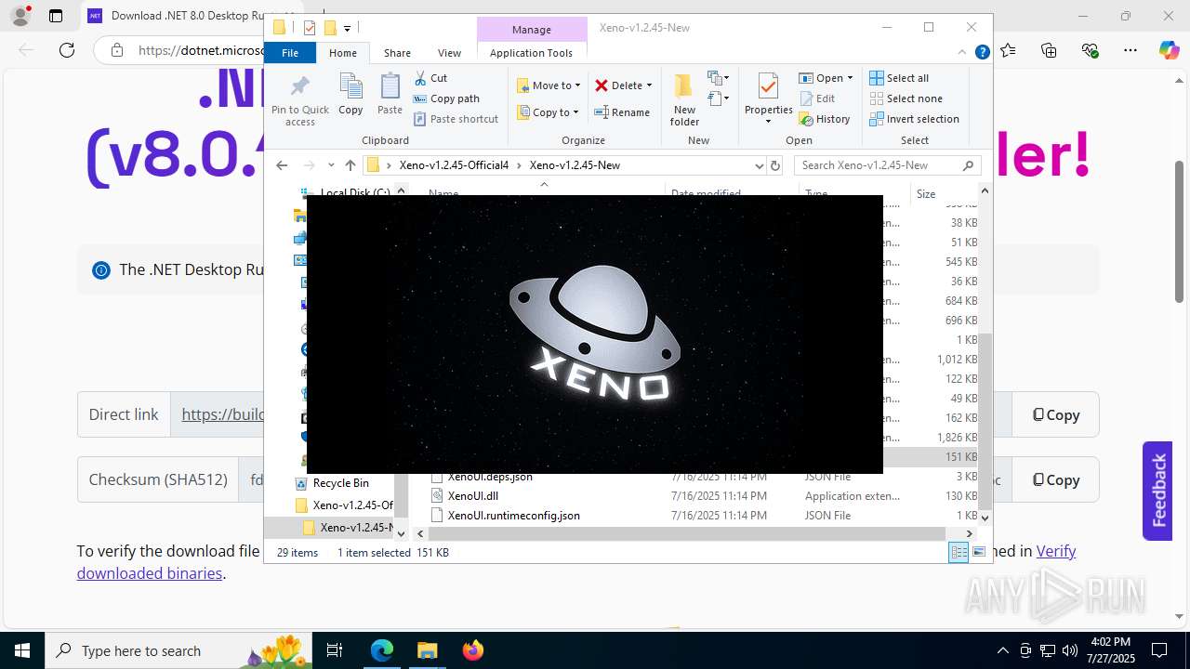This screenshot has height=669, width=1190.
Task: Click Select none in ribbon
Action: [906, 98]
